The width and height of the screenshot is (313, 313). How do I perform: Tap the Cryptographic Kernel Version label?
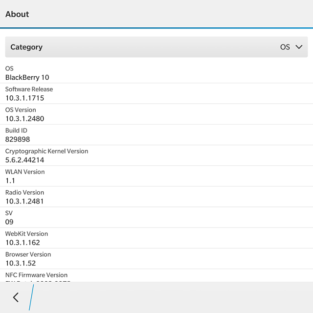pos(47,151)
